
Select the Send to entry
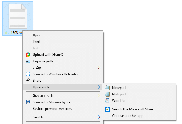pyautogui.click(x=63, y=117)
